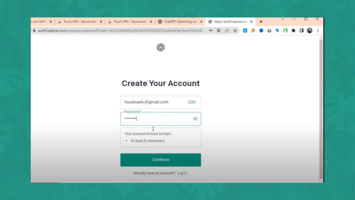Open a new tab with plus button
Viewport: 355px width, 200px height.
point(261,22)
